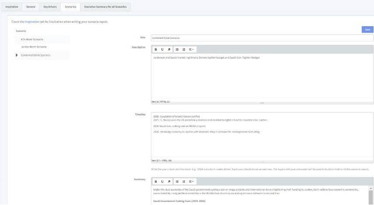Apply underline in the Summary editor toolbar
This screenshot has height=205, width=374.
(x=162, y=181)
